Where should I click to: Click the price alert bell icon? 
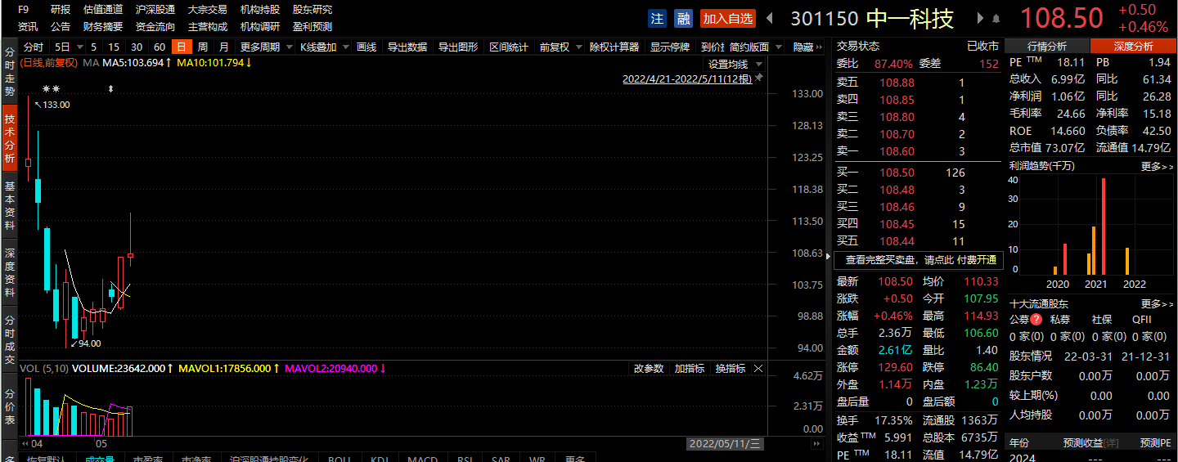coord(996,18)
